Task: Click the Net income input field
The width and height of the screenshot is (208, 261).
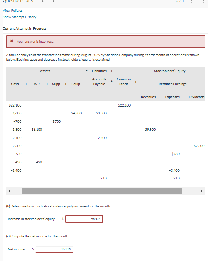Action: (x=54, y=249)
